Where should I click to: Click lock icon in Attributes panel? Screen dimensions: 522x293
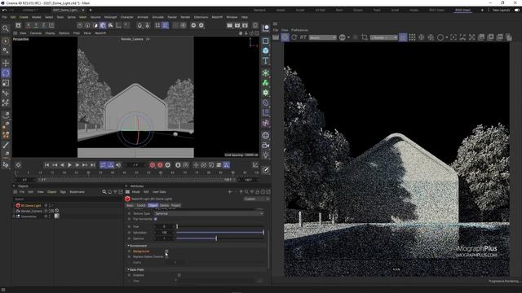[x=258, y=192]
